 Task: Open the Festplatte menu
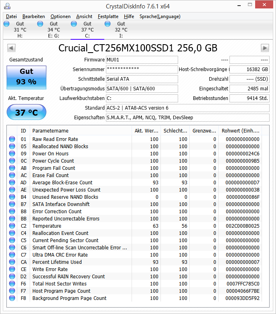108,16
